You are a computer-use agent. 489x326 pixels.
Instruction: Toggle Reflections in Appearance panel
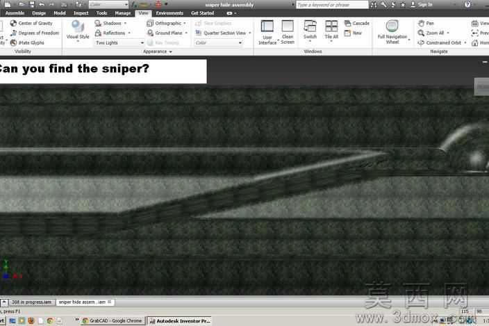coord(110,33)
